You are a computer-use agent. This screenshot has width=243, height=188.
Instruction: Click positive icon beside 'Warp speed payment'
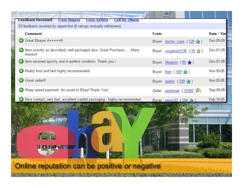coord(21,90)
